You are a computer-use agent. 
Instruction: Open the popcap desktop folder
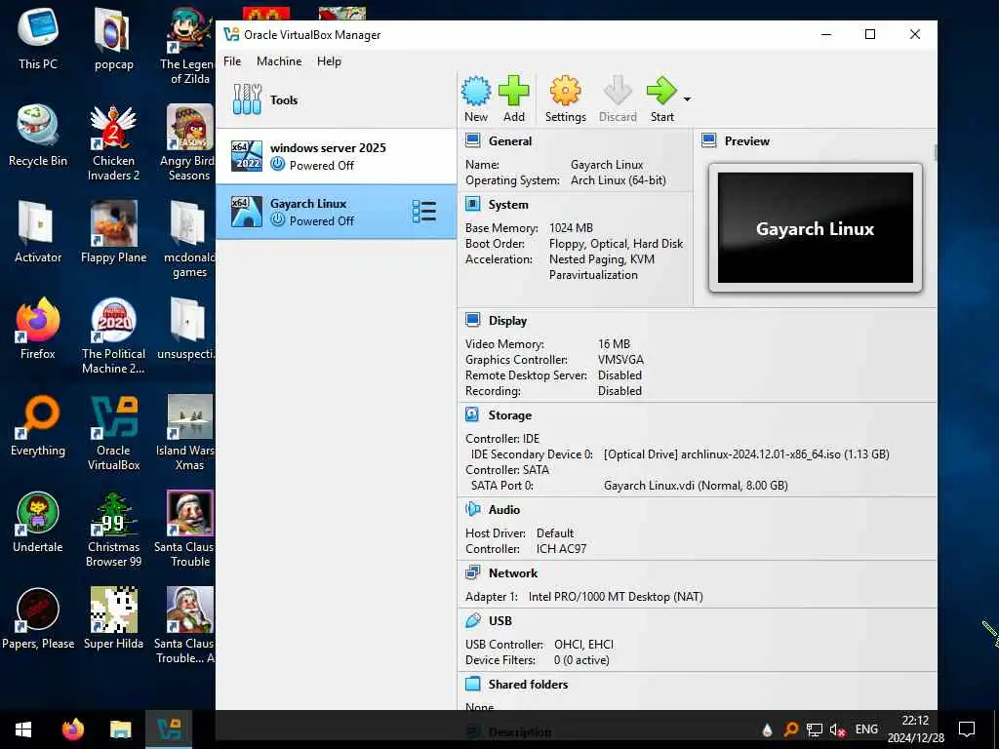click(x=113, y=39)
